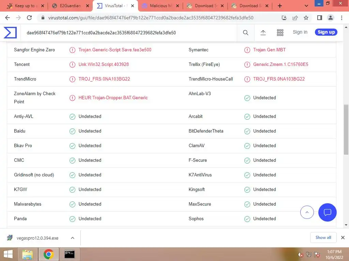Screen dimensions: 349x261
Task: Click the search magnifier icon
Action: [x=245, y=33]
